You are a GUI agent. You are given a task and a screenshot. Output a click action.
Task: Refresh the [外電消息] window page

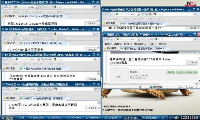[x=46, y=59]
